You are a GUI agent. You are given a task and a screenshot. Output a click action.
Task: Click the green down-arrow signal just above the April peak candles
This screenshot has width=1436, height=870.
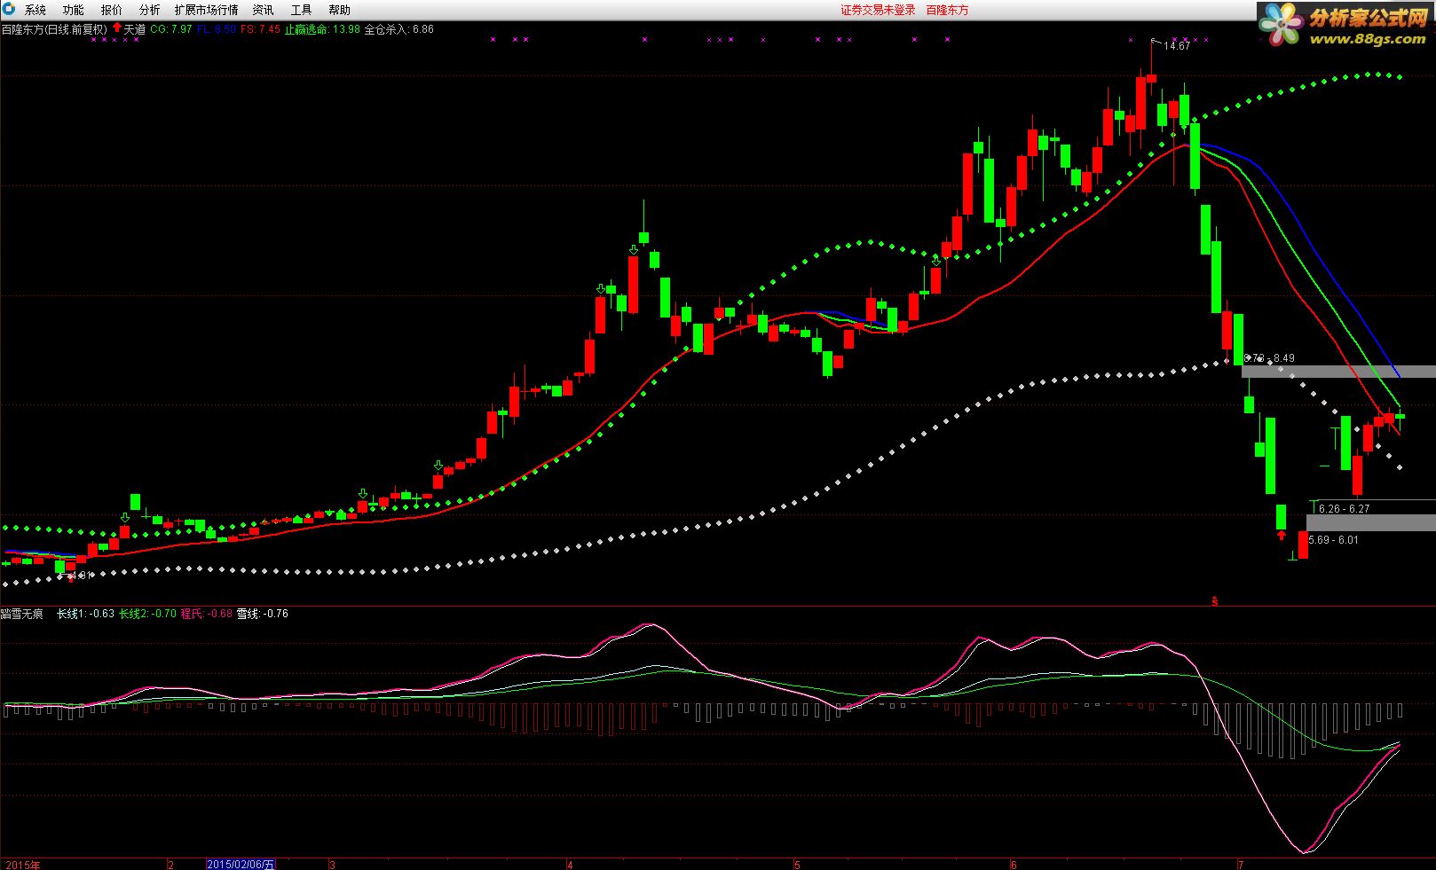633,250
